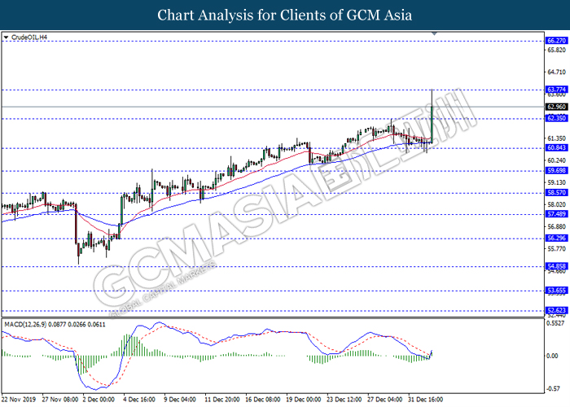Click the 64.710 price scale value

556,72
